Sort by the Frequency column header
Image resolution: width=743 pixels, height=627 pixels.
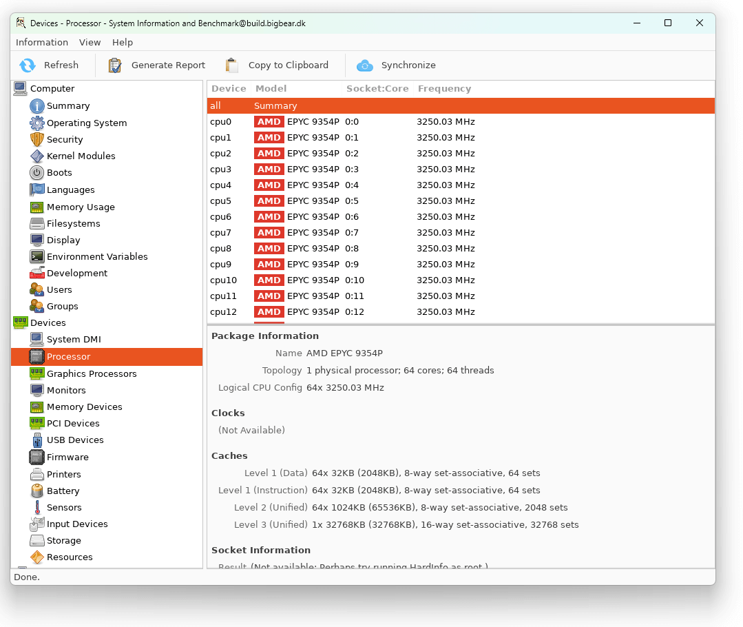click(444, 89)
